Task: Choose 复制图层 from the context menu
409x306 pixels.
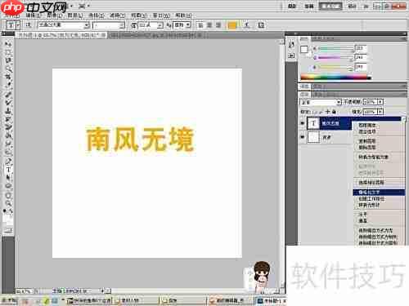Action: click(367, 141)
